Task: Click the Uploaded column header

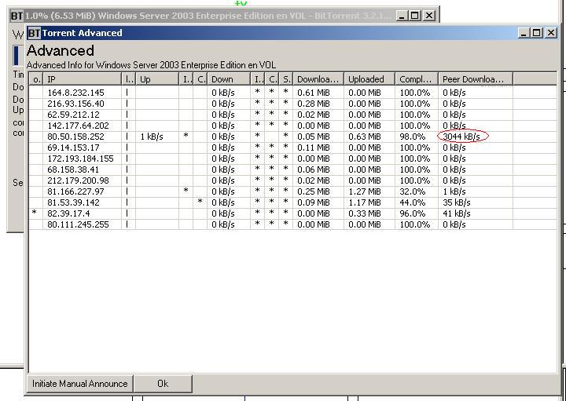Action: pyautogui.click(x=369, y=79)
